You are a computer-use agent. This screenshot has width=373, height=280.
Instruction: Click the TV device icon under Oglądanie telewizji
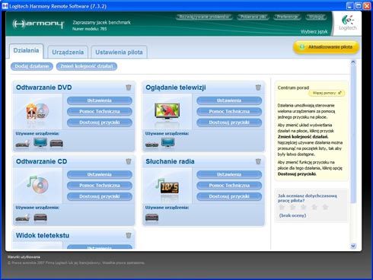coord(168,142)
